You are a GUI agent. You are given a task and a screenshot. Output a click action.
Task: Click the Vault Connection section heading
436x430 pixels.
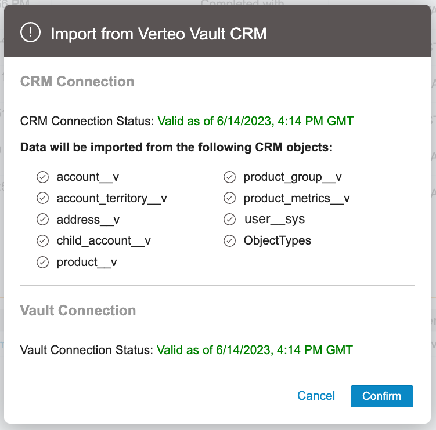(78, 310)
